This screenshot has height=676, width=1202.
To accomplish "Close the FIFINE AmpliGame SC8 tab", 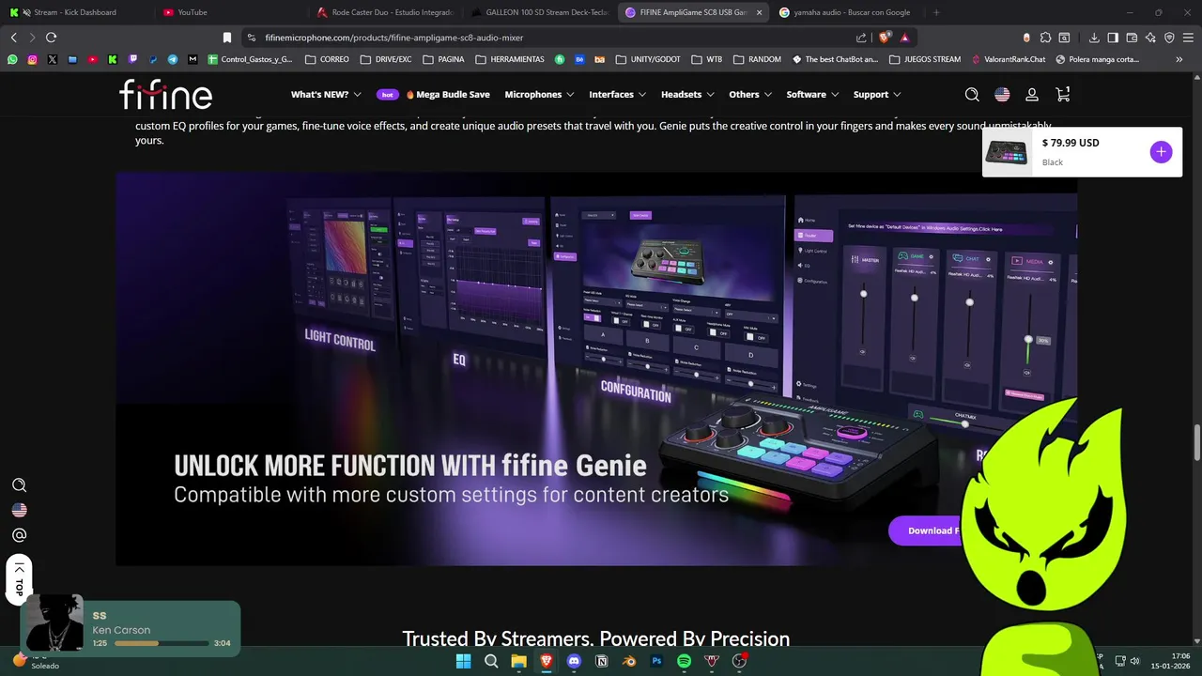I will click(759, 12).
